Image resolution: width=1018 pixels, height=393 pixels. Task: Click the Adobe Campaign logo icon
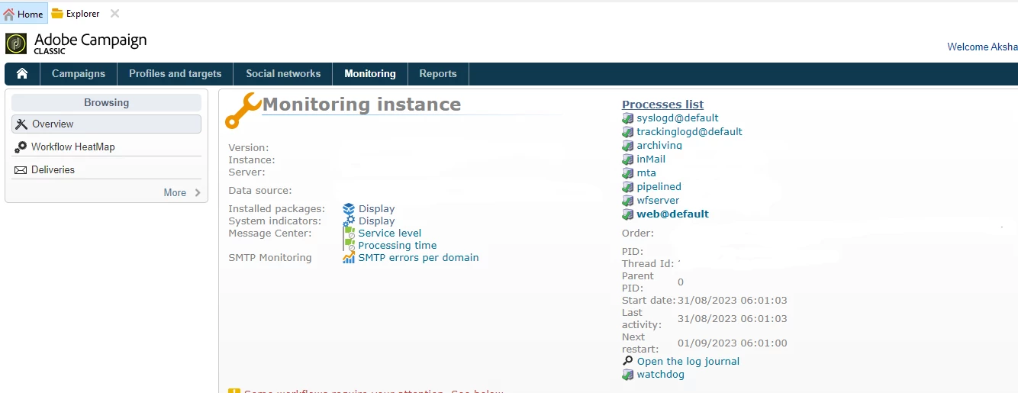[16, 43]
